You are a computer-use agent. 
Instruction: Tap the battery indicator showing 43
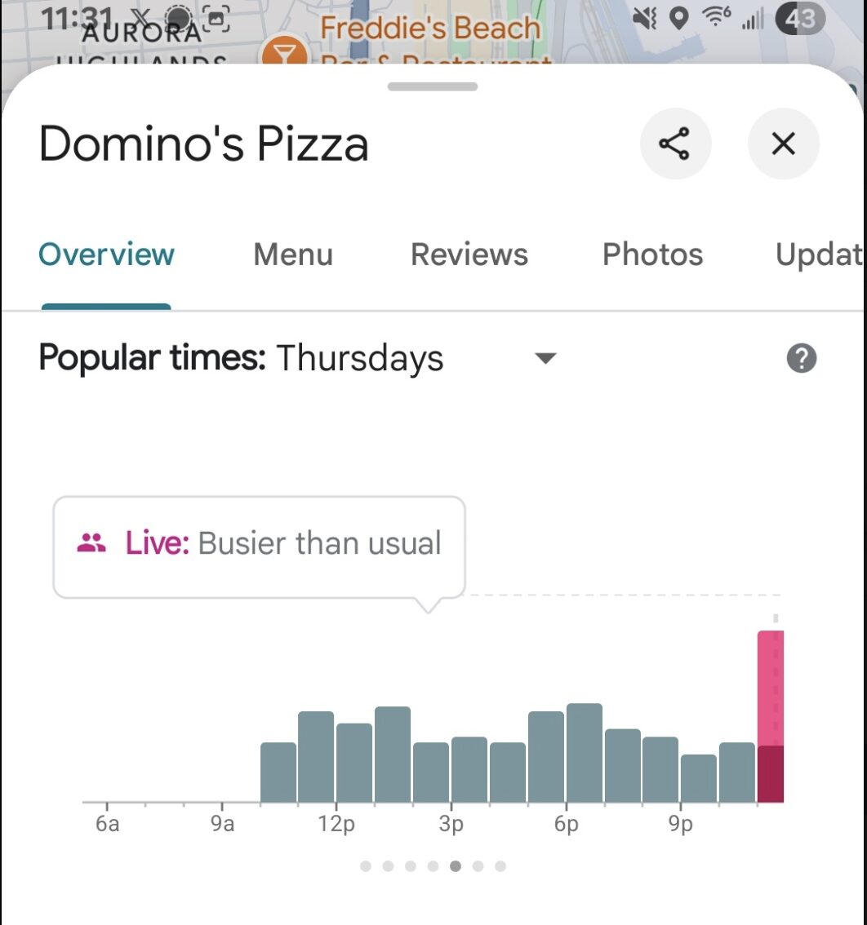tap(800, 19)
